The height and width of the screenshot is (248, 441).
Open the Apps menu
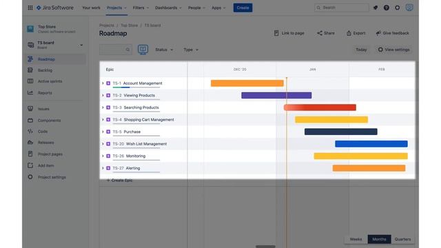218,8
